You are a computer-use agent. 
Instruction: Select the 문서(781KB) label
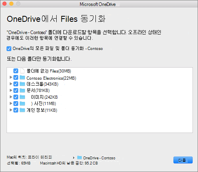point(38,90)
